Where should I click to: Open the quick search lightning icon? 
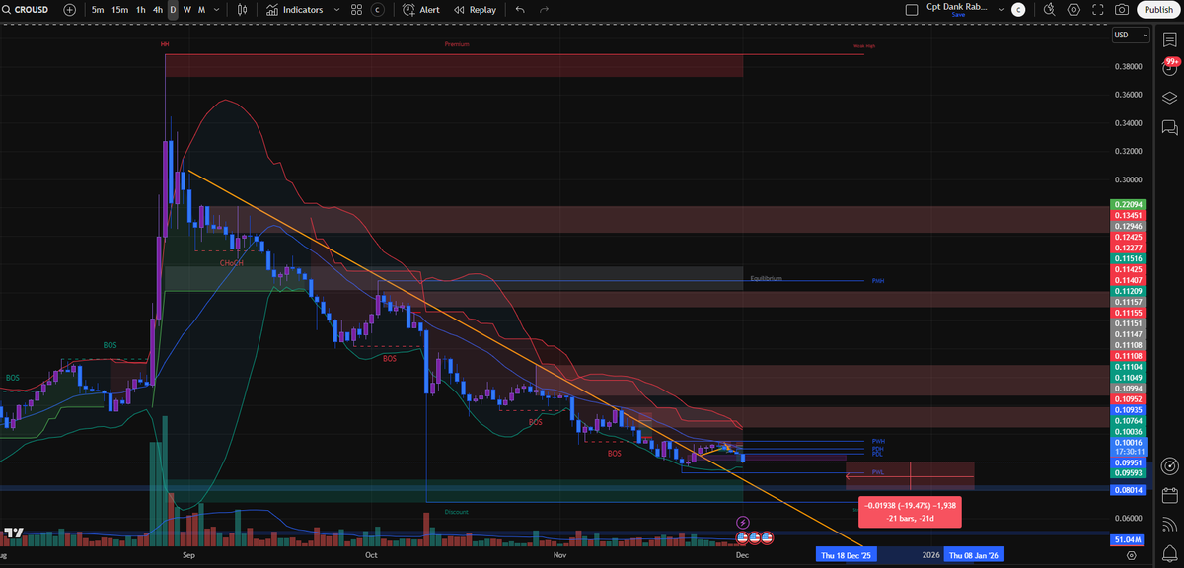1049,9
